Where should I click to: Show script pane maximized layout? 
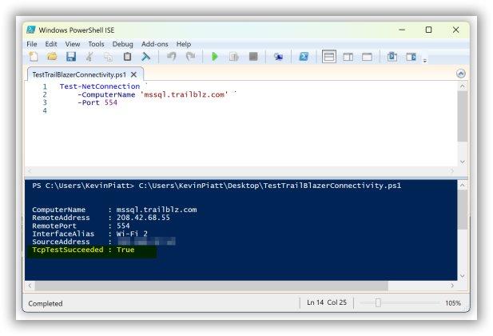367,57
